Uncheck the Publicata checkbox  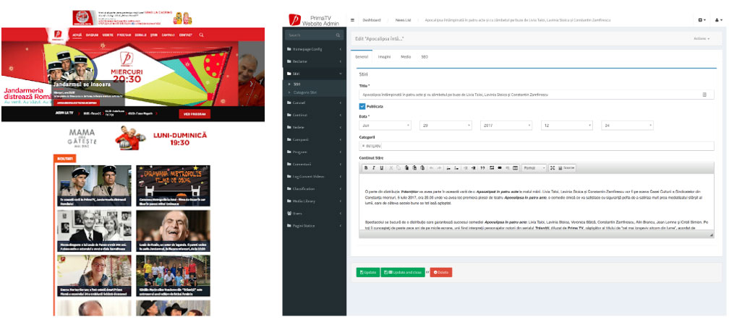(x=362, y=106)
